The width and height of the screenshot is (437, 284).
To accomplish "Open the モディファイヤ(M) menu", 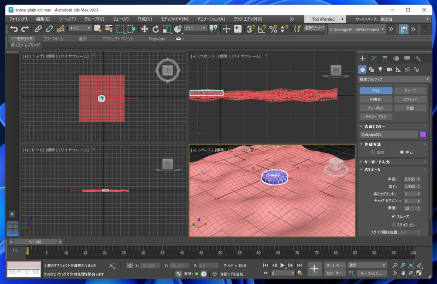I will pos(174,19).
